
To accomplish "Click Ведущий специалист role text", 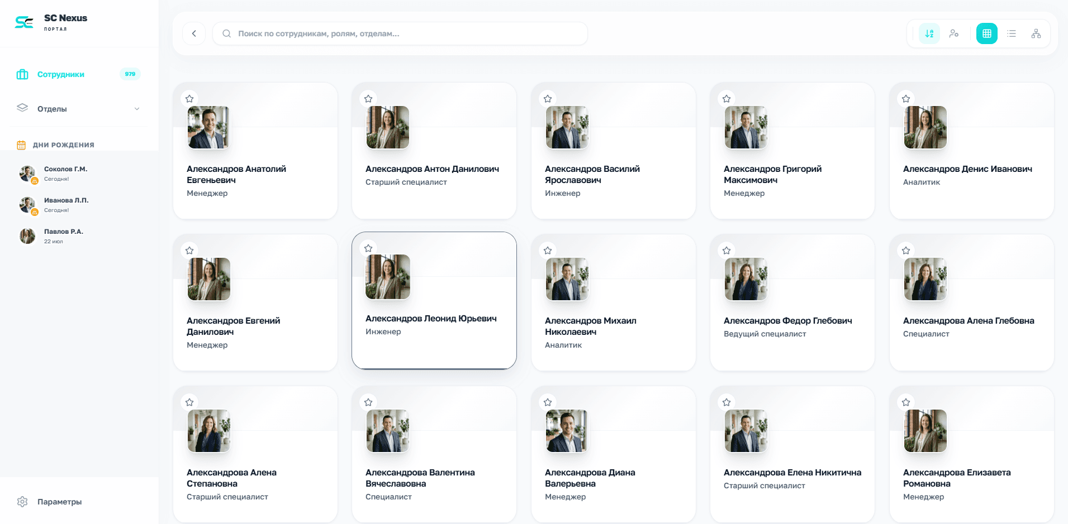I will (765, 334).
